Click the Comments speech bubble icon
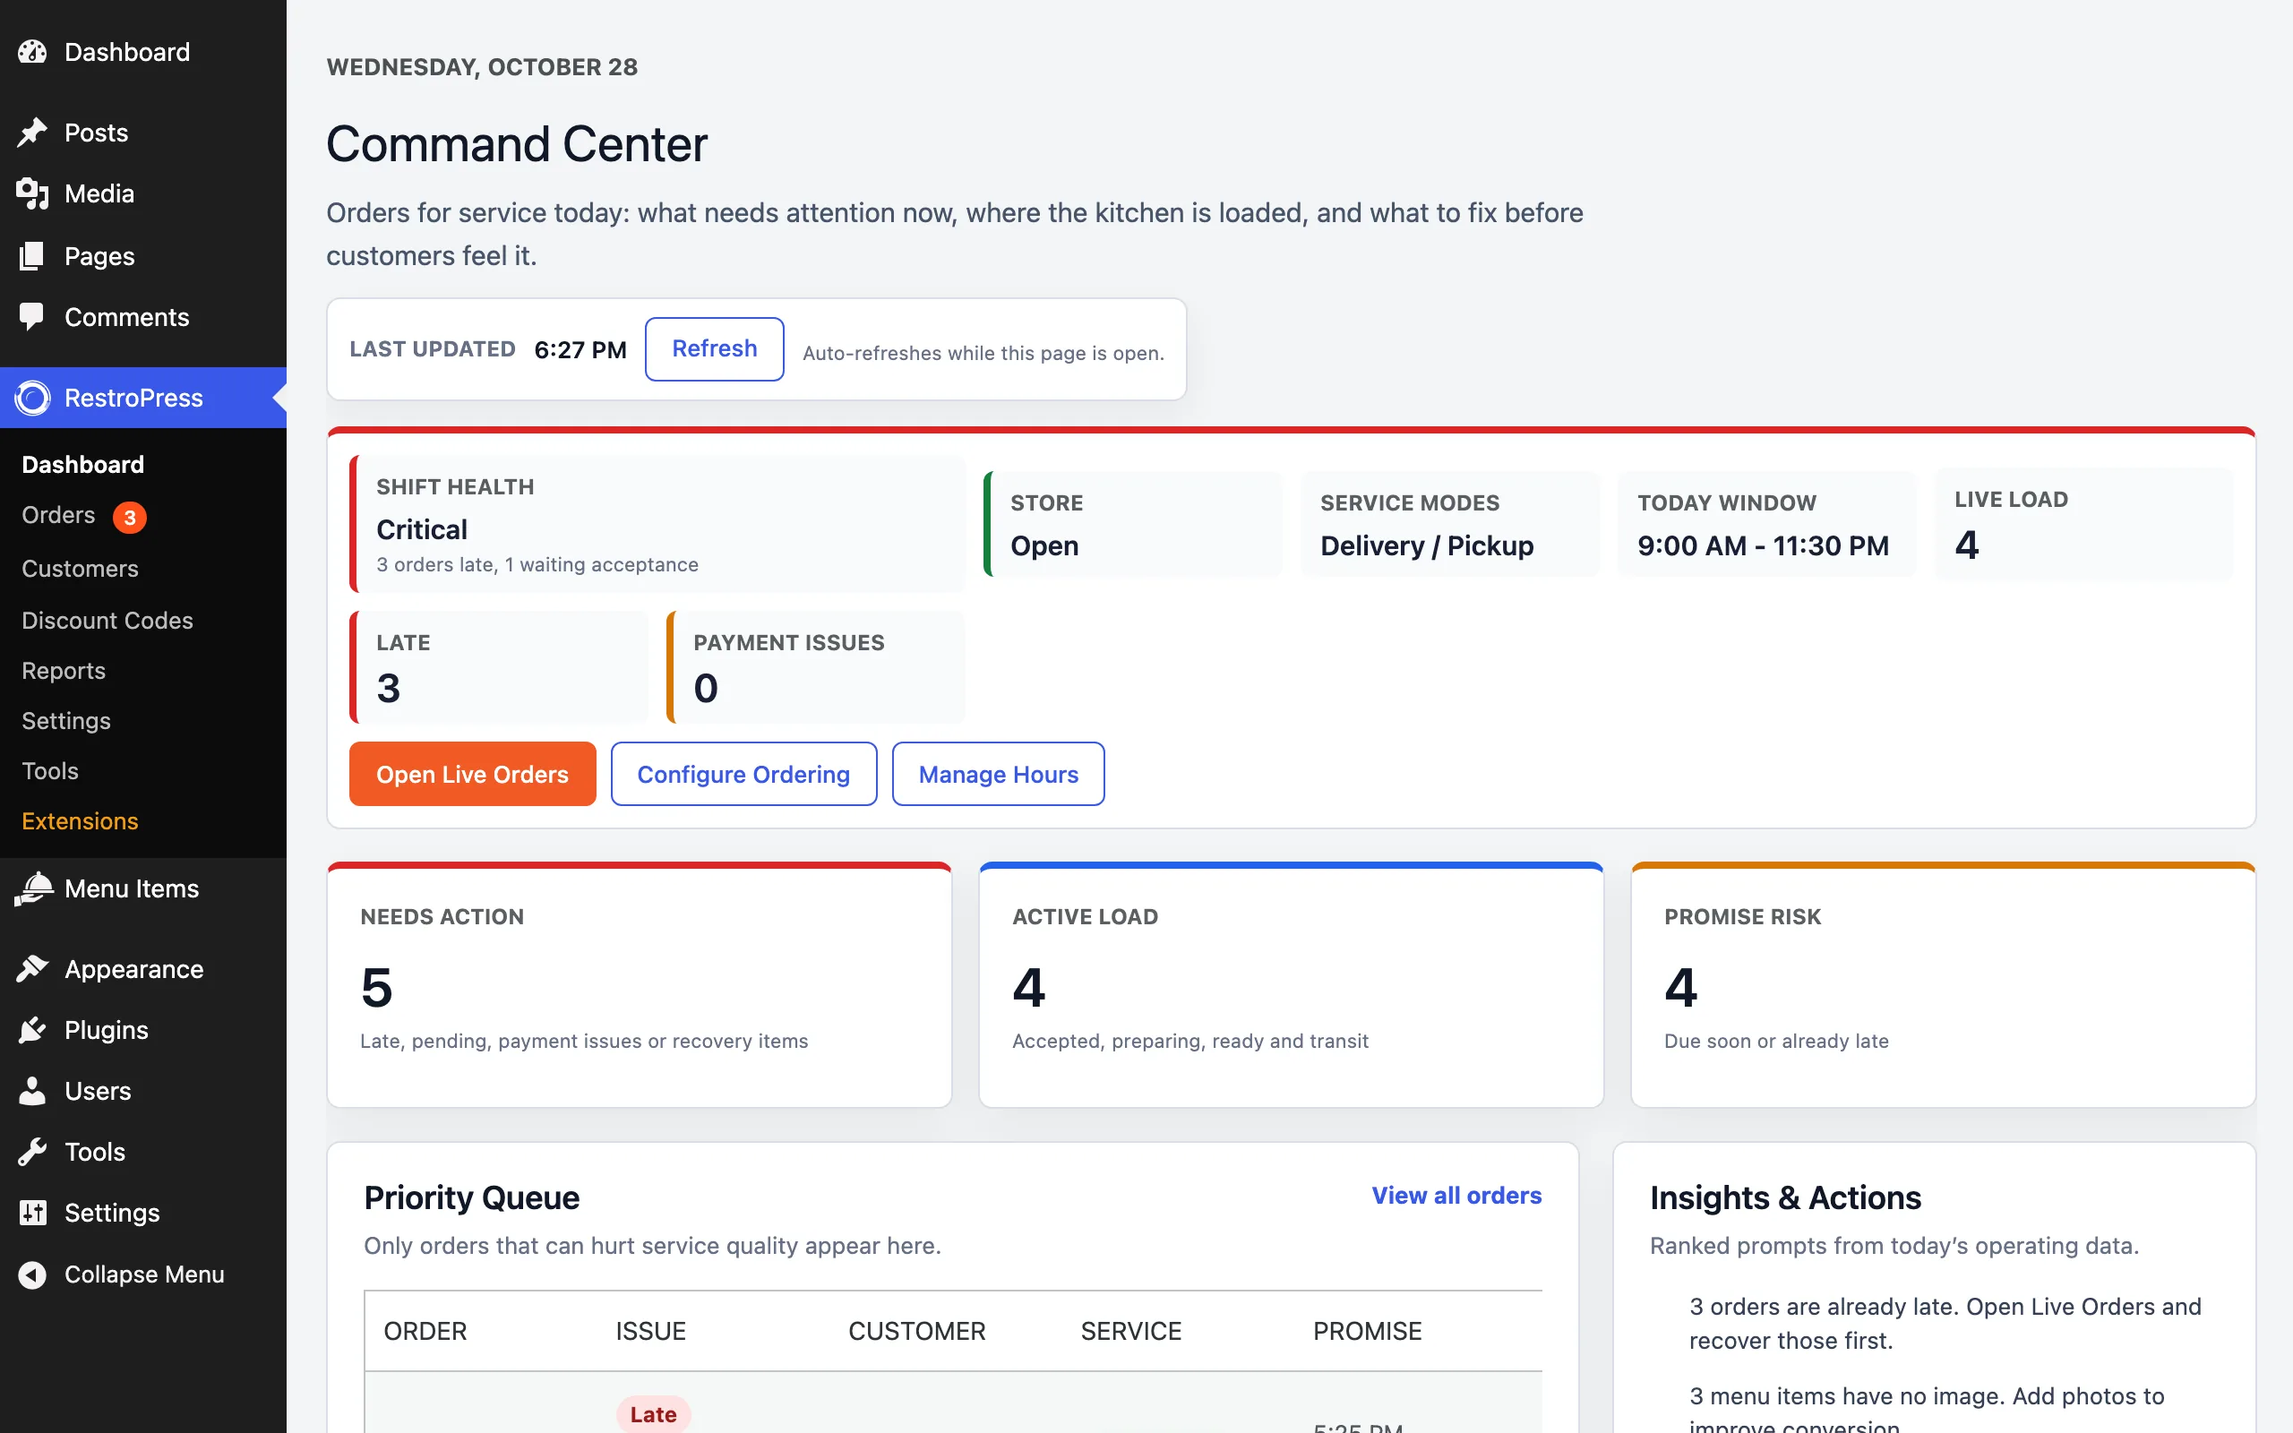 (32, 316)
